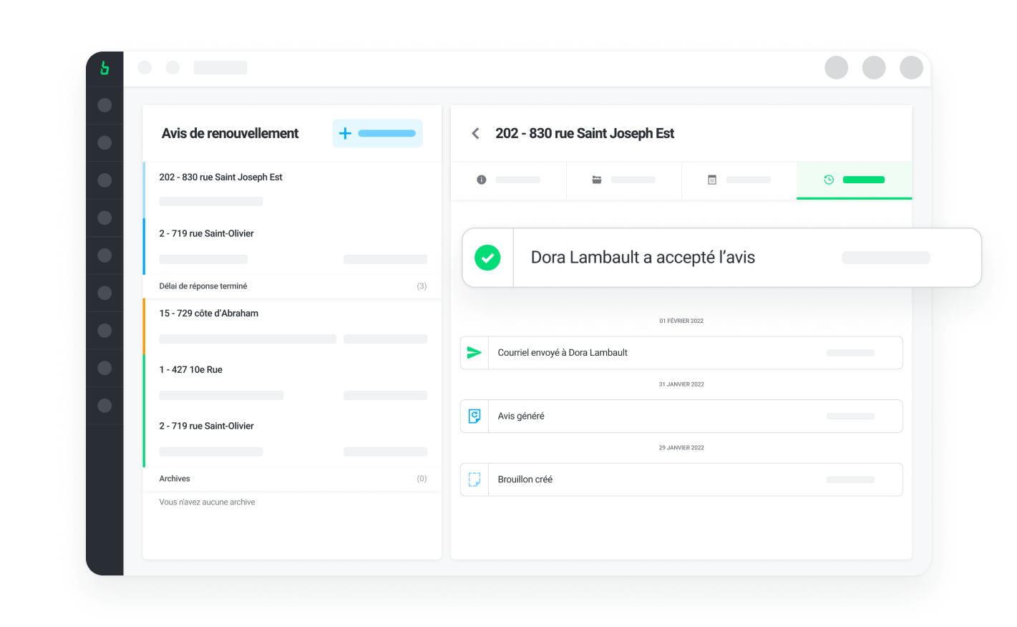Click the back chevron beside 202 - 830 rue Saint Joseph Est
1017x627 pixels.
[475, 134]
